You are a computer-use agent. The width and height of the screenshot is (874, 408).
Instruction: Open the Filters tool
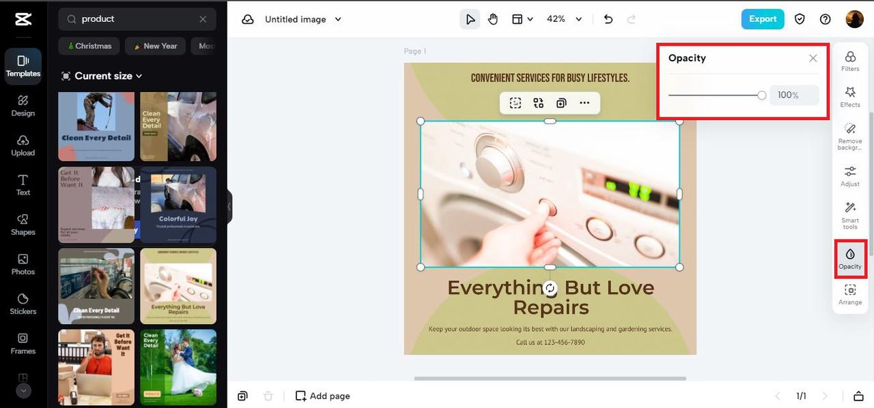(x=850, y=61)
